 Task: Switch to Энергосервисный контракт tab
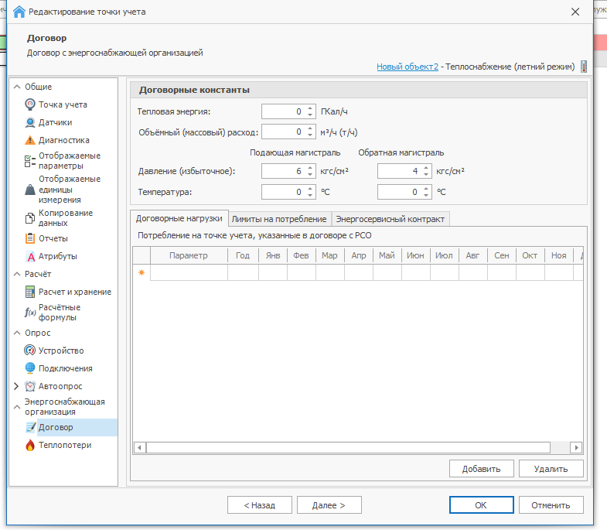390,219
